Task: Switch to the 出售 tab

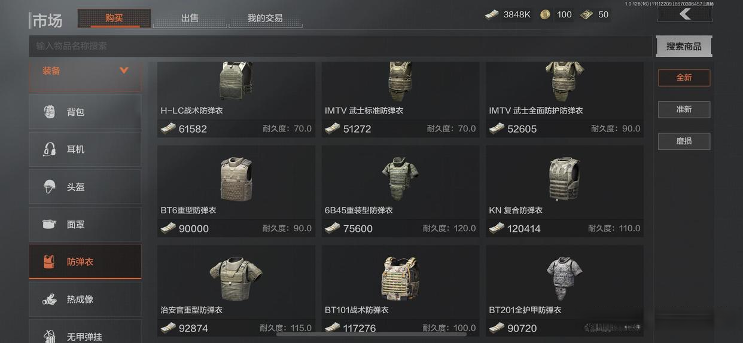Action: pyautogui.click(x=190, y=18)
